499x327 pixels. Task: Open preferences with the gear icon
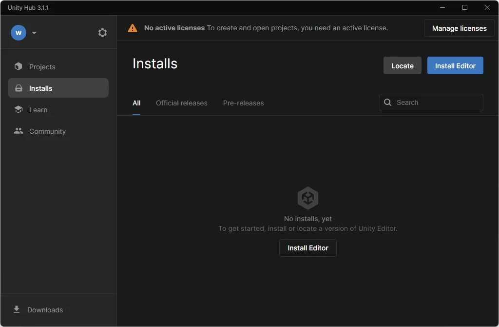tap(102, 33)
